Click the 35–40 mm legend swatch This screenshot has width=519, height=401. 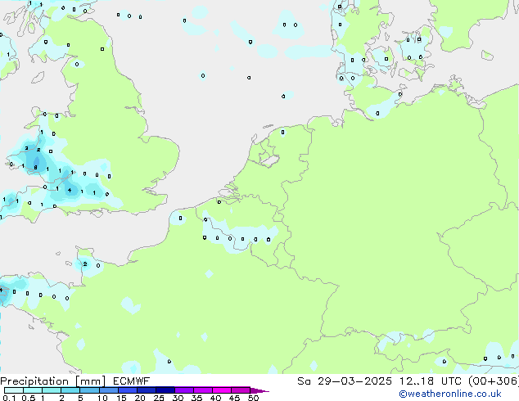pyautogui.click(x=203, y=390)
